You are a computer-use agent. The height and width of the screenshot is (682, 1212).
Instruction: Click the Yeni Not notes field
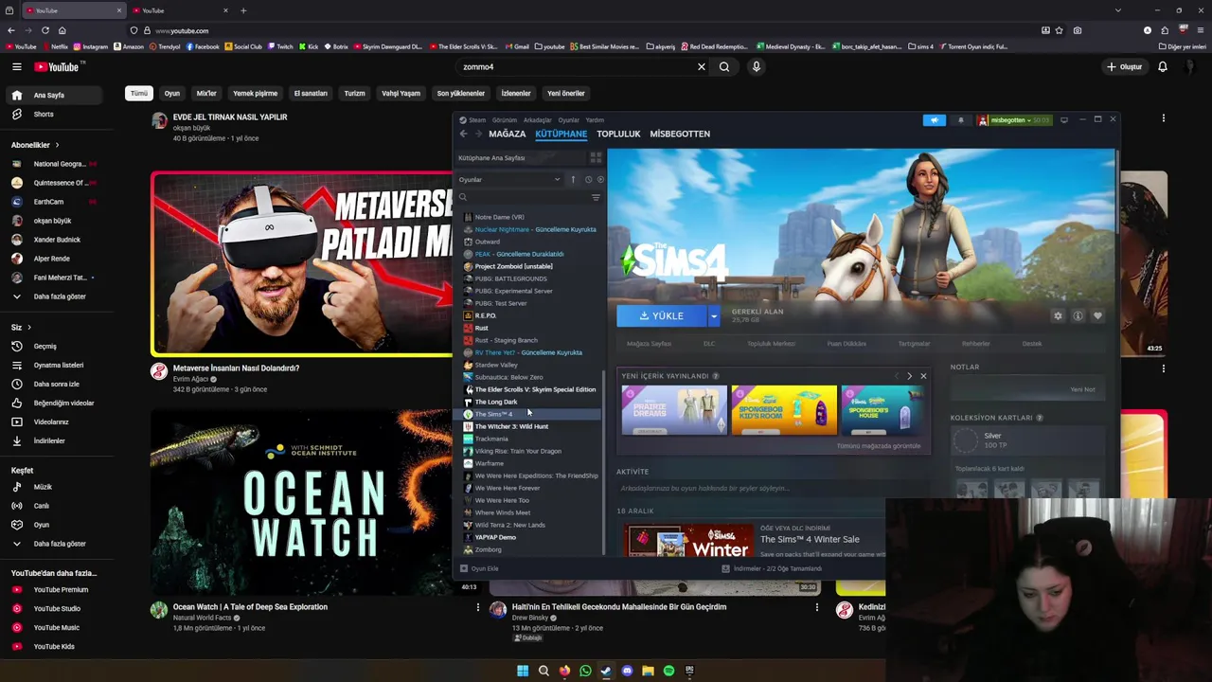coord(1027,388)
